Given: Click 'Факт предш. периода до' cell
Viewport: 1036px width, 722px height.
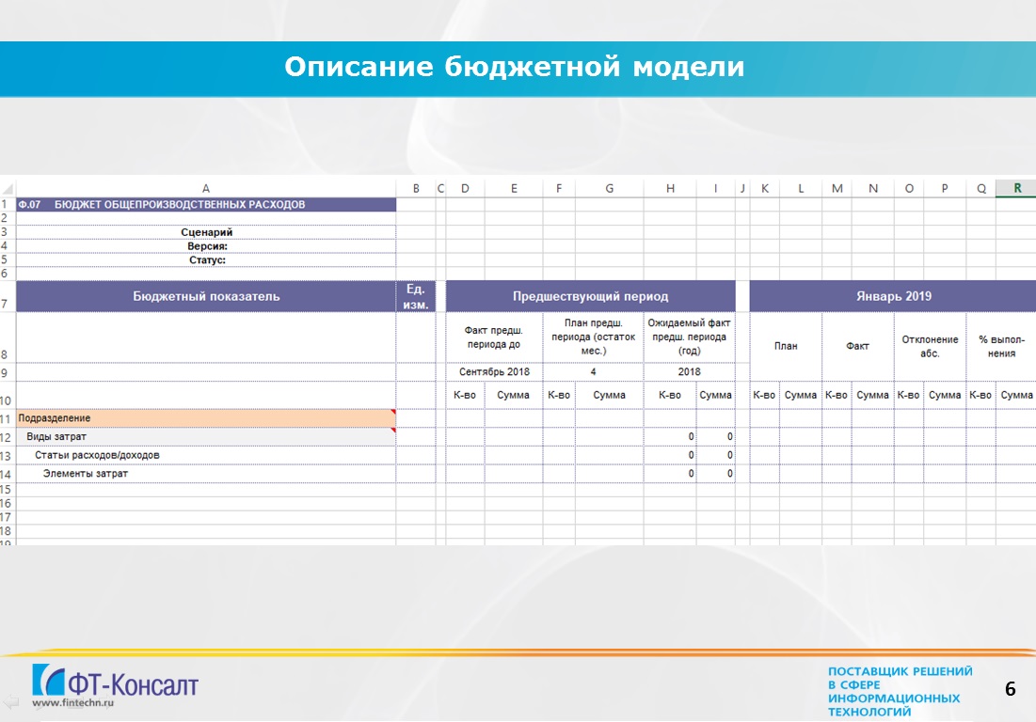Looking at the screenshot, I should pos(494,337).
